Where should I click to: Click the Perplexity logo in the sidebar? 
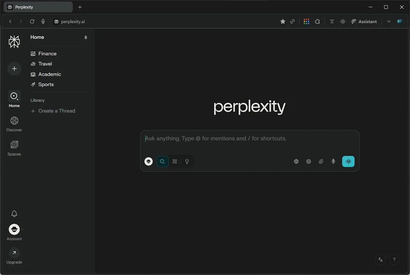click(14, 42)
